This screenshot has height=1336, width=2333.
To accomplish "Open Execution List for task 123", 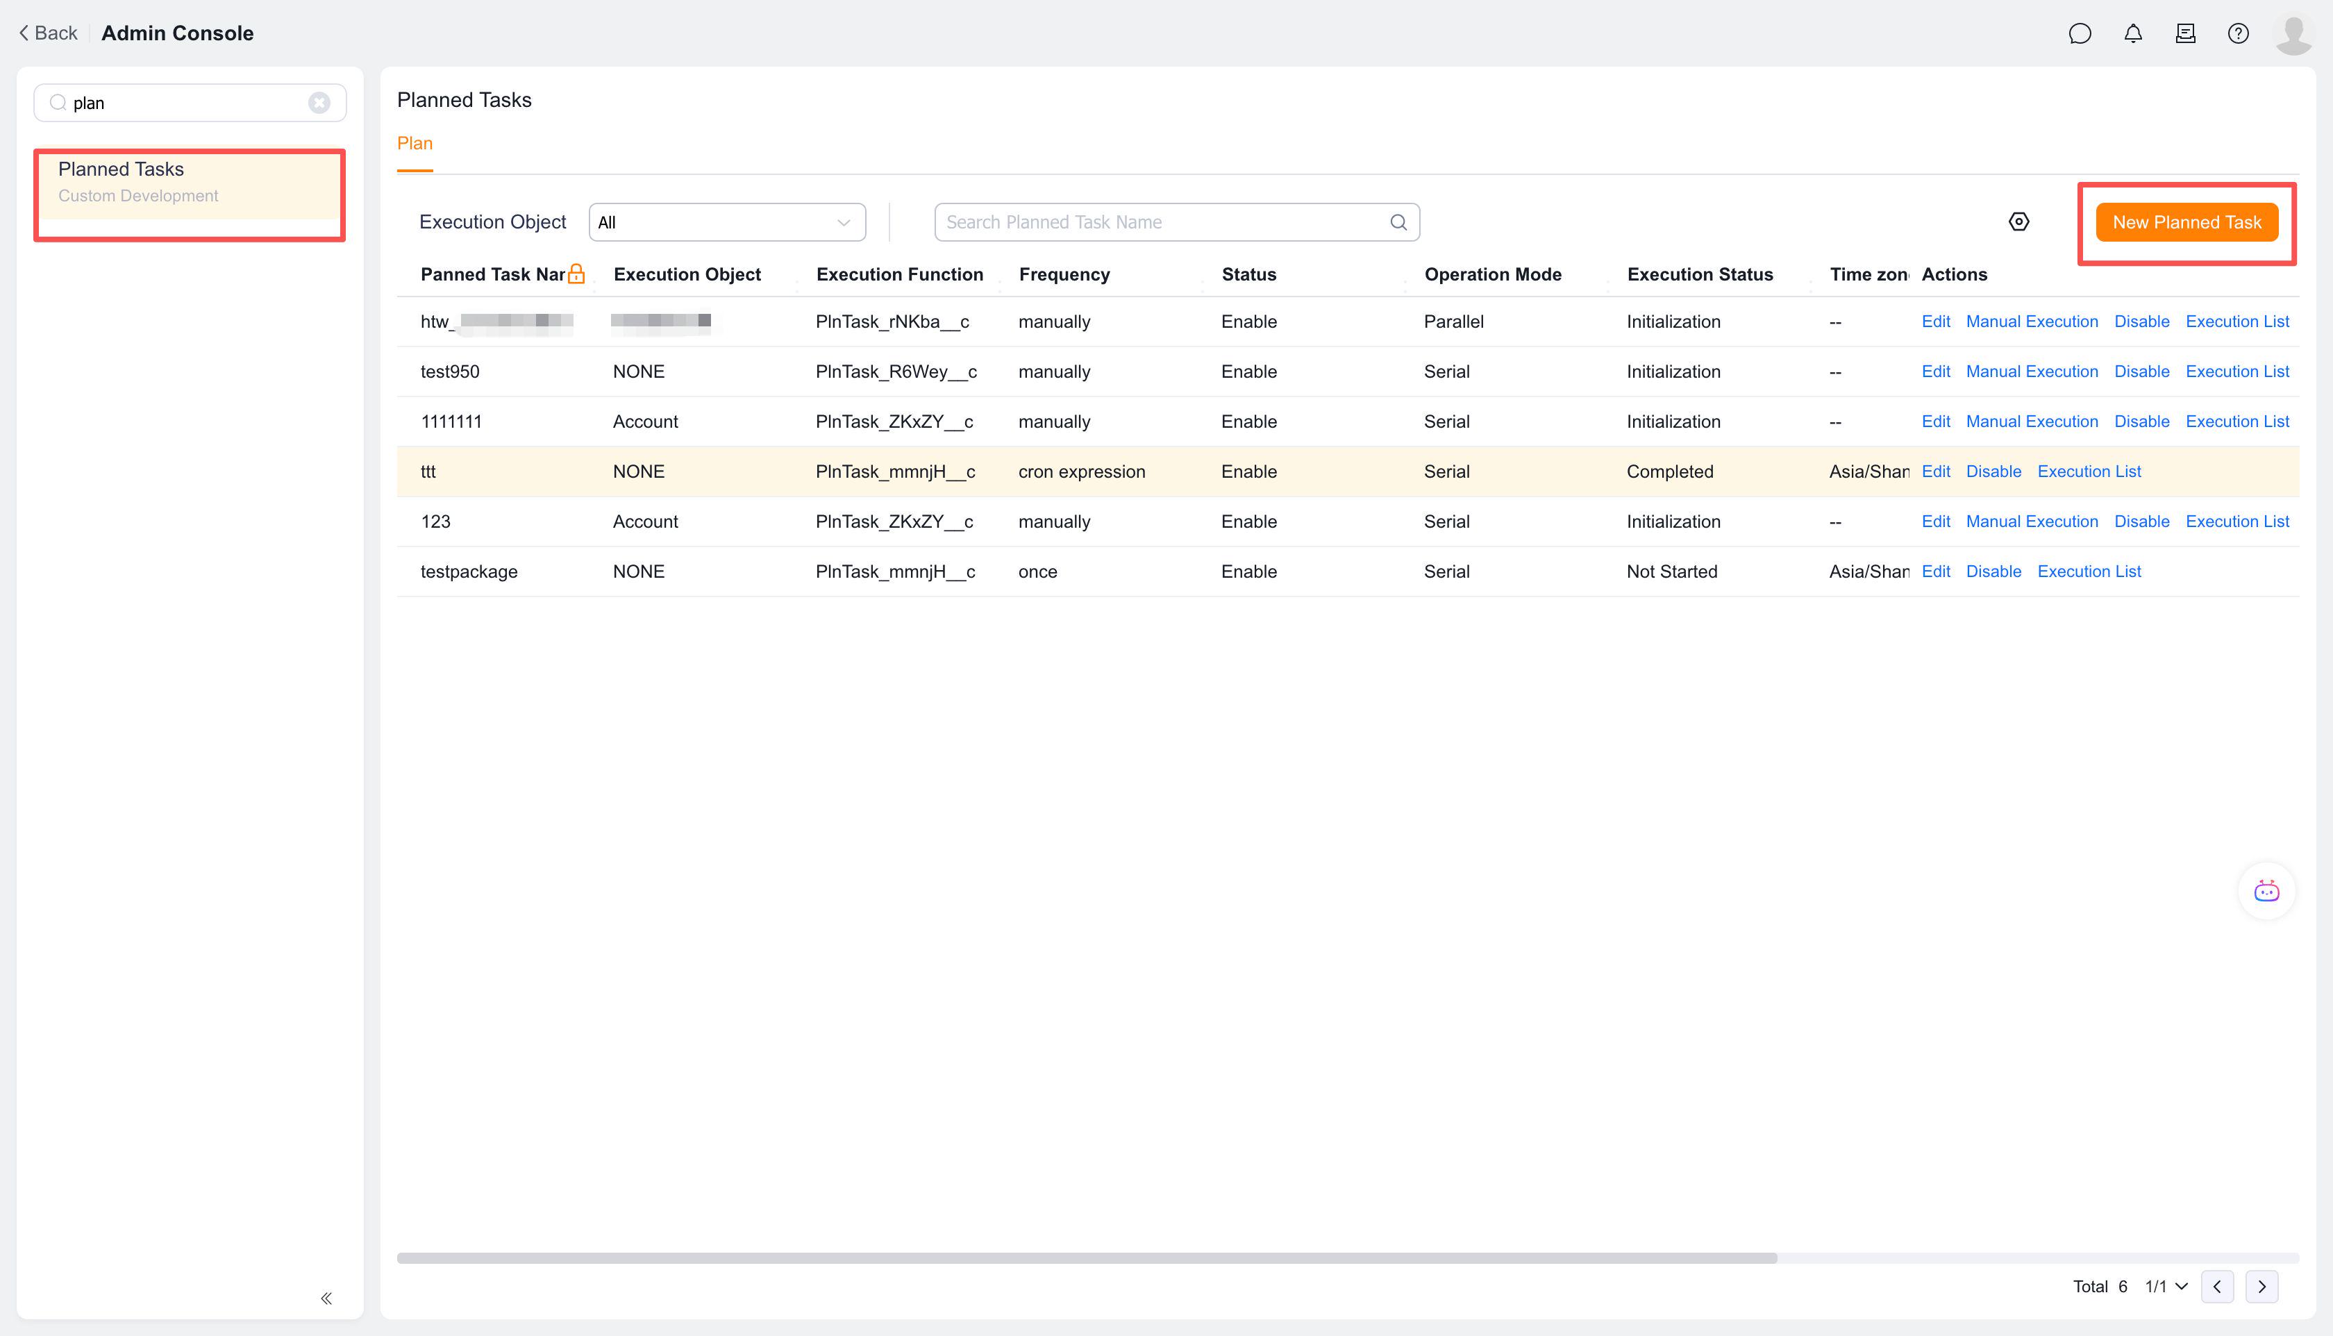I will click(2238, 521).
